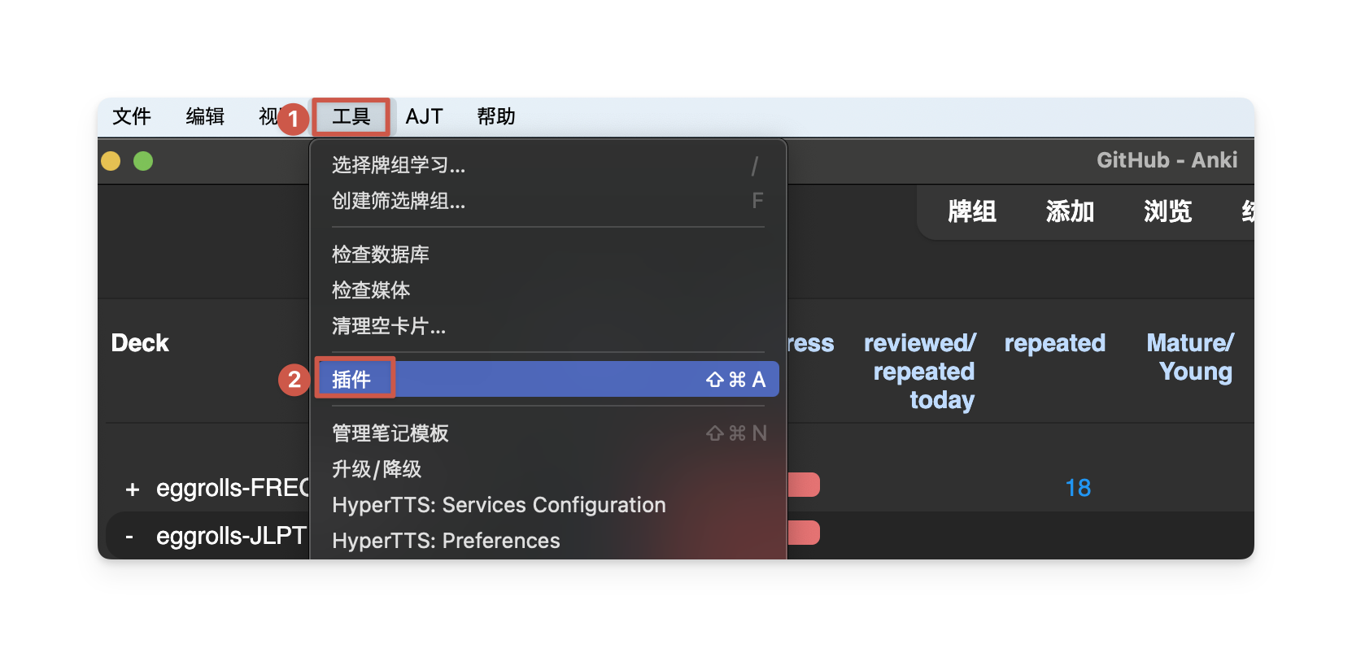Screen dimensions: 1352x657
Task: Click the 添加 add button
Action: coord(1070,211)
